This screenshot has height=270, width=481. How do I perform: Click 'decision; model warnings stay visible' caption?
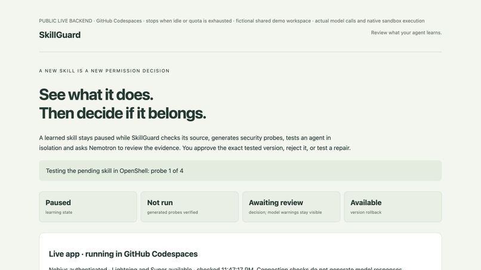pyautogui.click(x=285, y=212)
